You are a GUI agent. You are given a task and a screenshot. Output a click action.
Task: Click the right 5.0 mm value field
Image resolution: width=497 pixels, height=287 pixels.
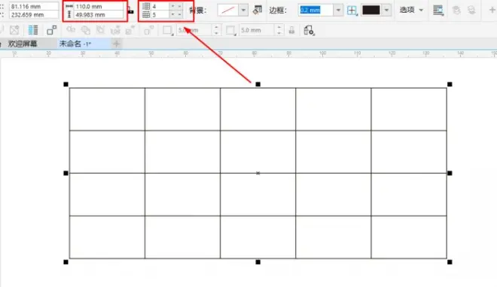(257, 30)
